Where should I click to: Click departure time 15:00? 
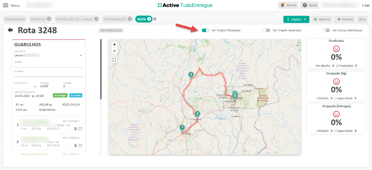pos(40,96)
